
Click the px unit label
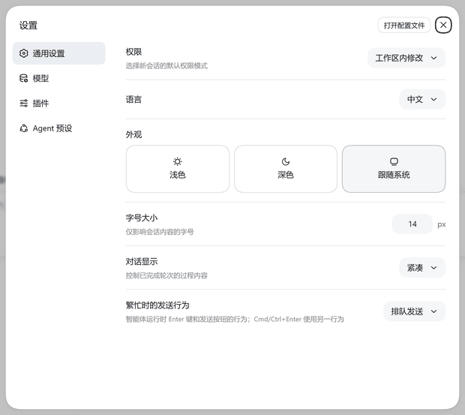[x=442, y=224]
